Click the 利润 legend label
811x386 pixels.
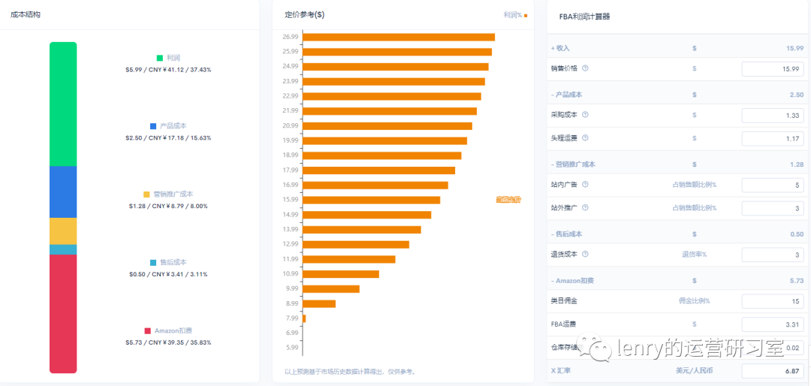173,58
